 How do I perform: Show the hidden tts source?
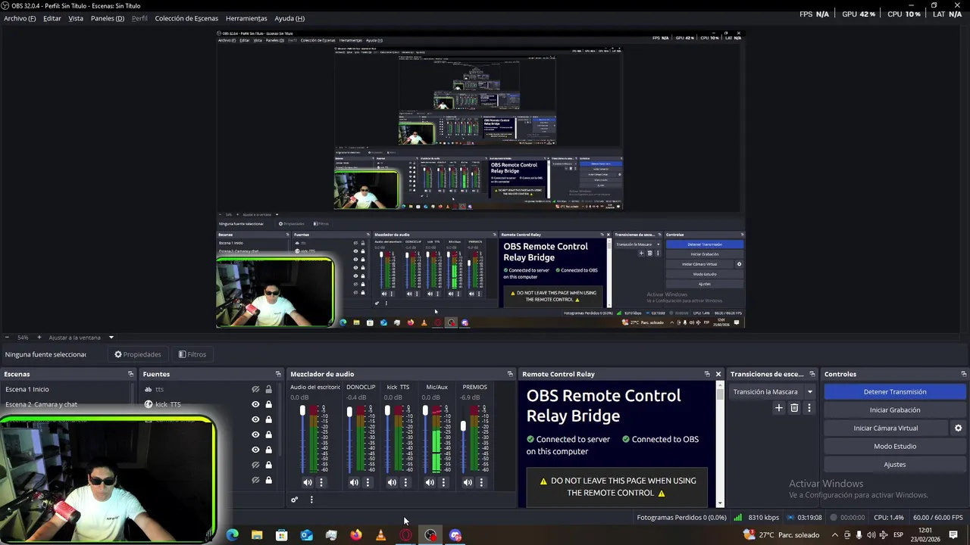pyautogui.click(x=255, y=389)
